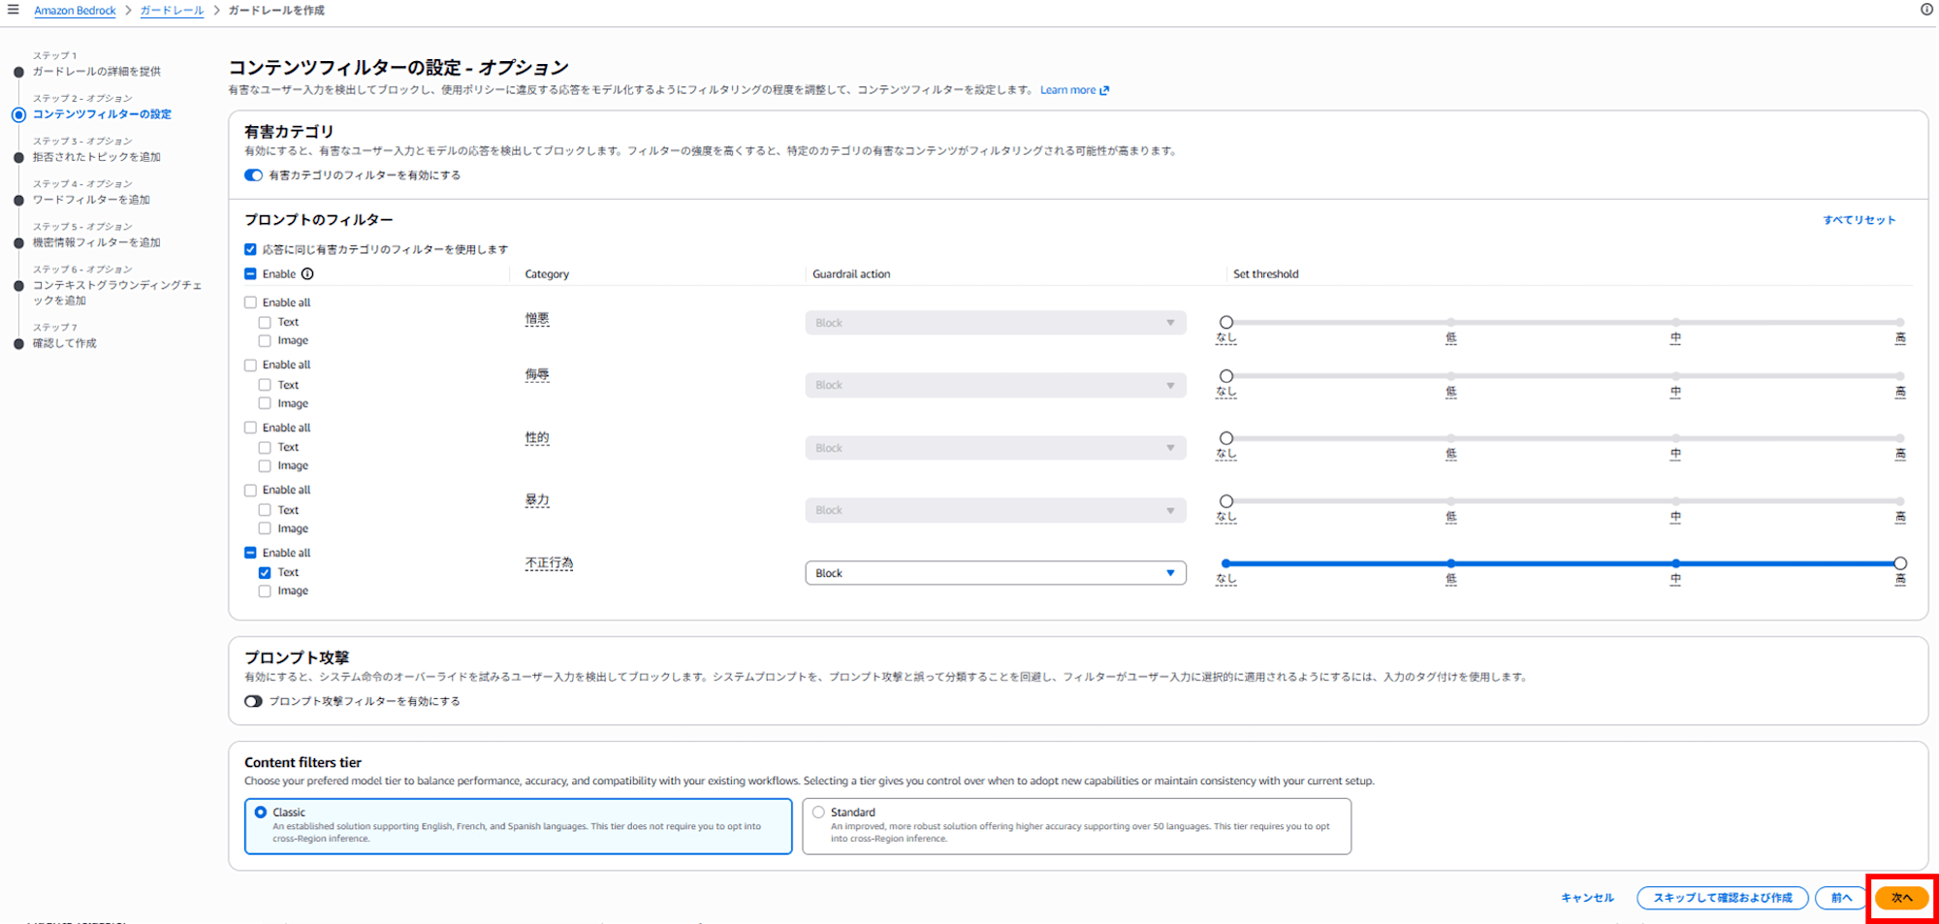Click 前へ button
The height and width of the screenshot is (924, 1939).
(x=1841, y=898)
